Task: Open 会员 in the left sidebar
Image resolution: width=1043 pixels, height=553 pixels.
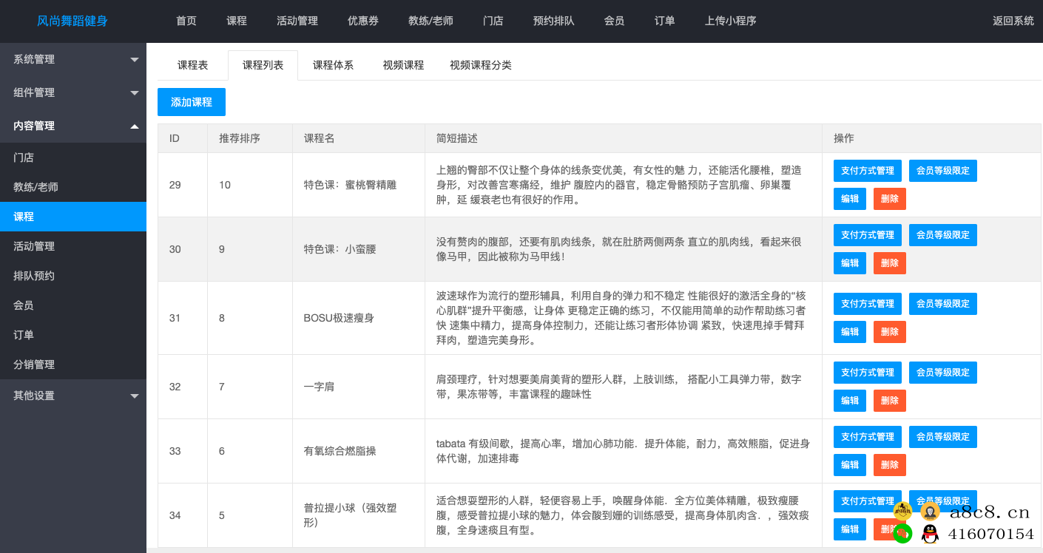Action: (72, 305)
